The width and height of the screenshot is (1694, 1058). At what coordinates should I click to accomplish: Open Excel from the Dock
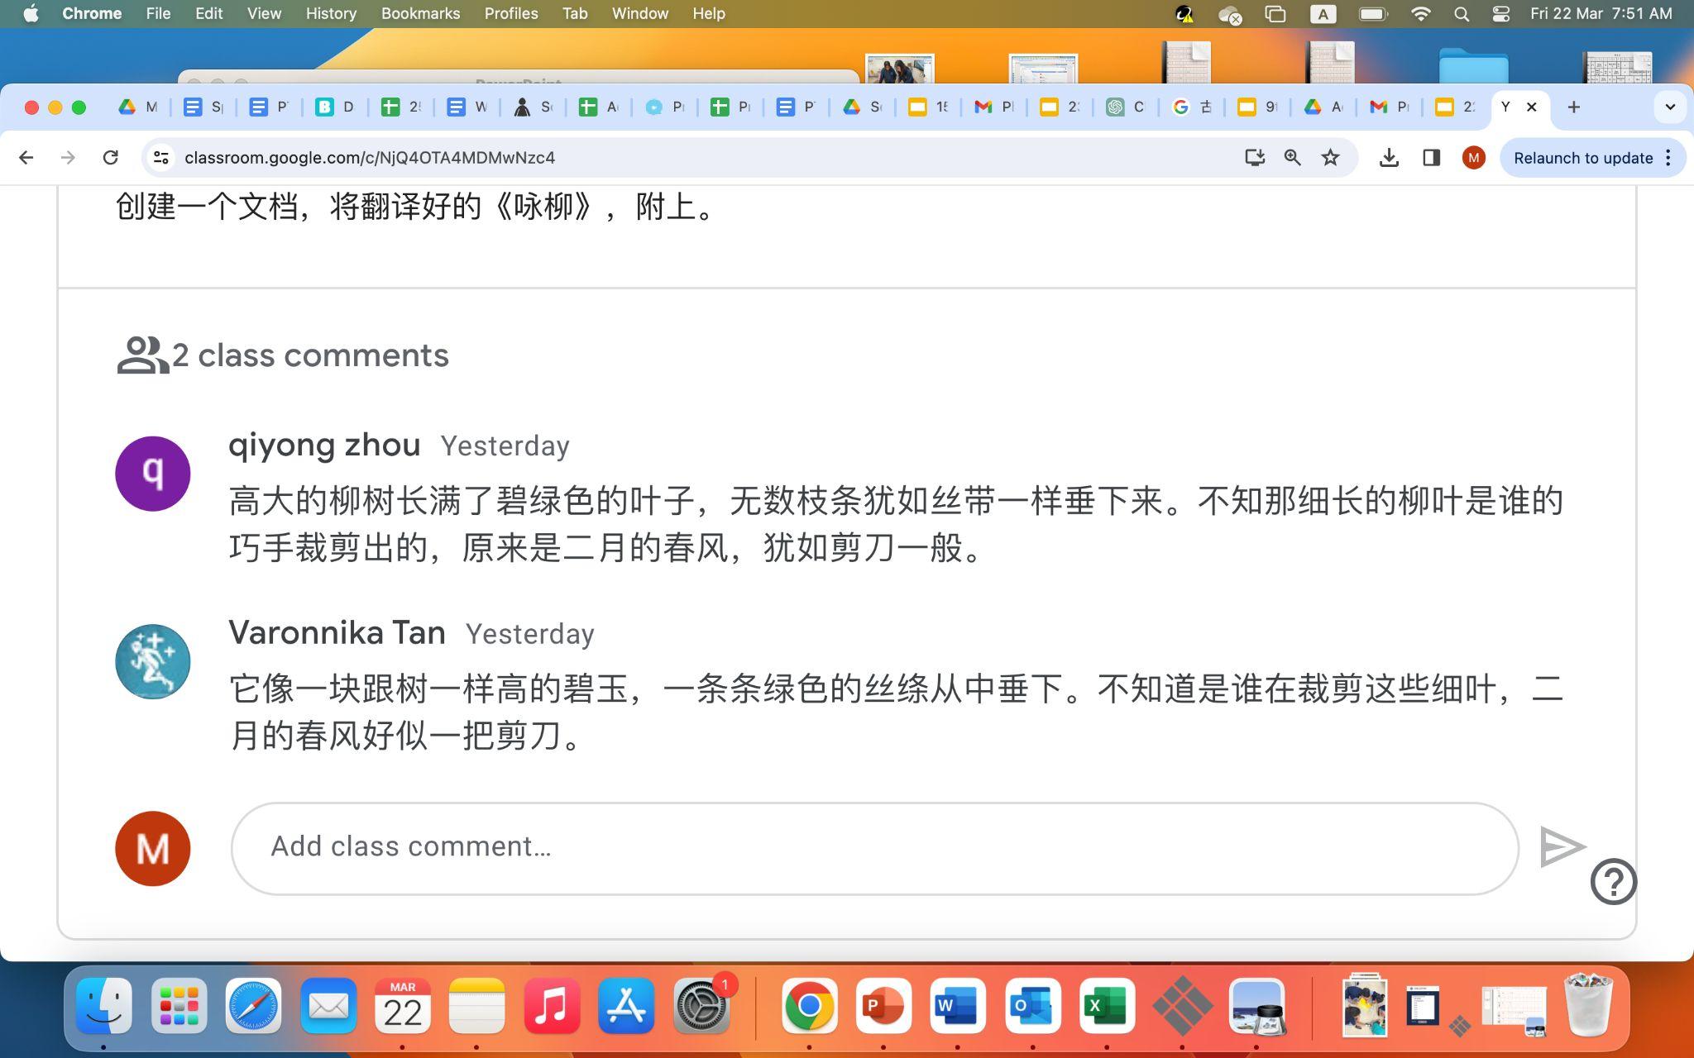coord(1107,1006)
